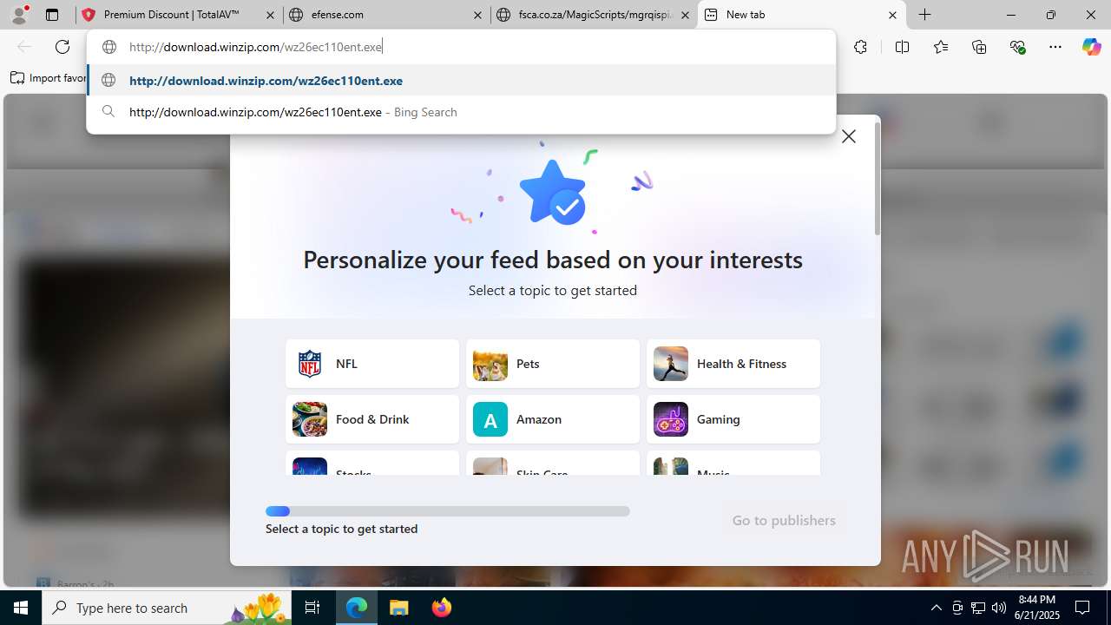Click the address bar URL field
The height and width of the screenshot is (625, 1111).
tap(460, 47)
